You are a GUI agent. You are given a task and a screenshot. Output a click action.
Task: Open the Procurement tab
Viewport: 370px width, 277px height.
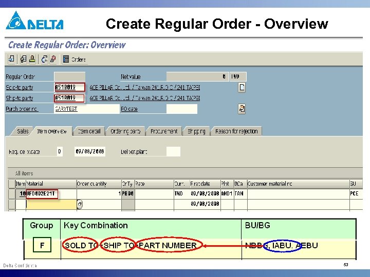pos(164,131)
